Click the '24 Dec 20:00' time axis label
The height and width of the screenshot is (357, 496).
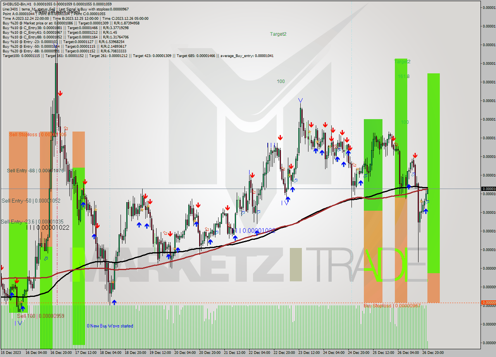click(x=359, y=353)
